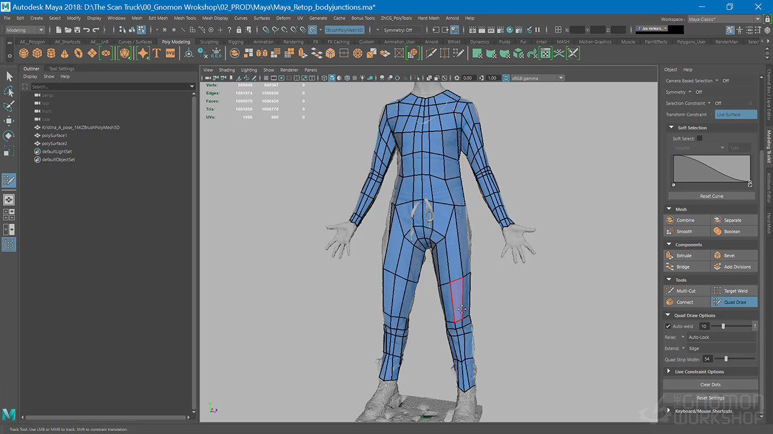Click the SVG import shelf icon
The height and width of the screenshot is (434, 773).
[170, 54]
